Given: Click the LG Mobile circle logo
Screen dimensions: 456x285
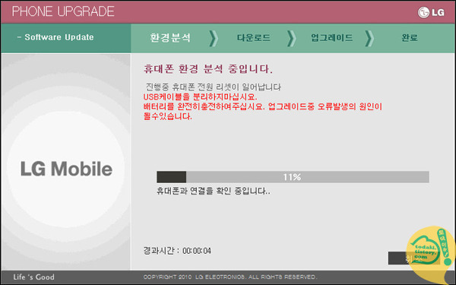Looking at the screenshot, I should 66,169.
